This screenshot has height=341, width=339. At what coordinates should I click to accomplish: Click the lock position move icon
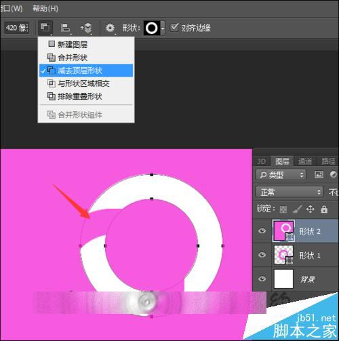311,209
